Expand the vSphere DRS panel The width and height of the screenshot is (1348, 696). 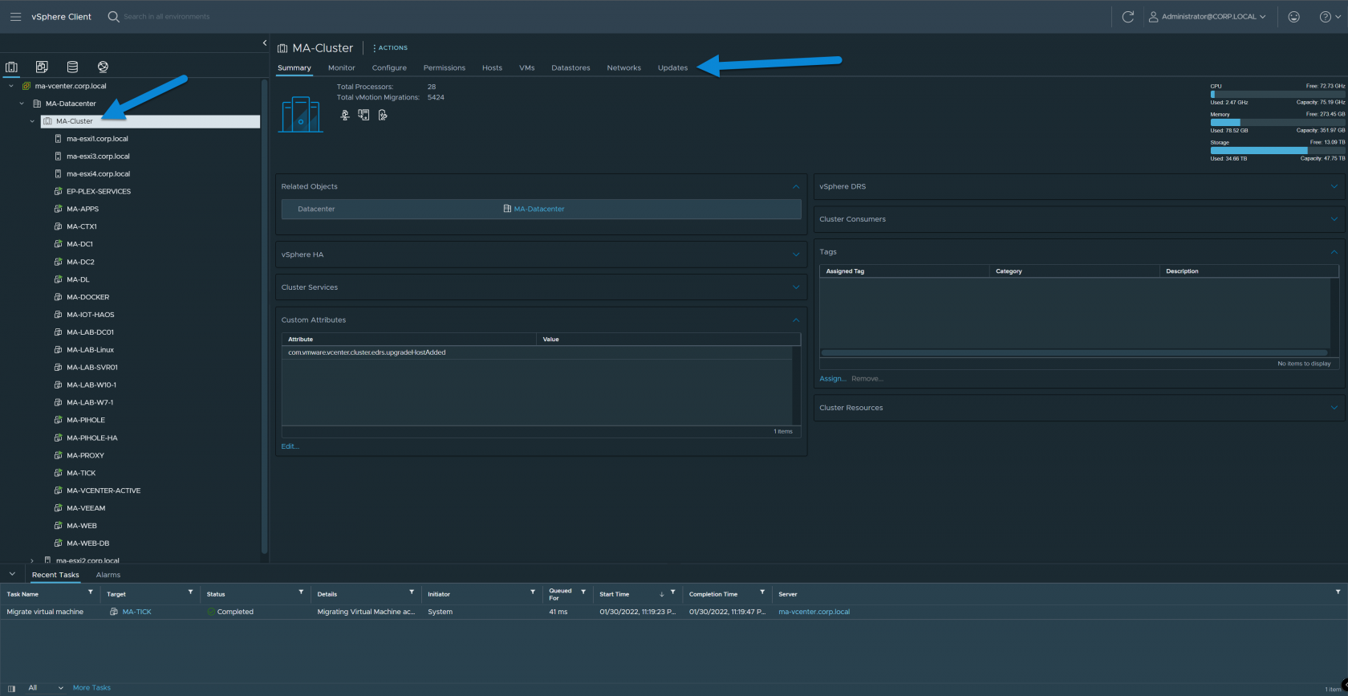click(x=1334, y=186)
